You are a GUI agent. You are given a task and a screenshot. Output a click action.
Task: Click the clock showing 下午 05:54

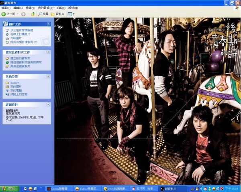[x=232, y=189]
